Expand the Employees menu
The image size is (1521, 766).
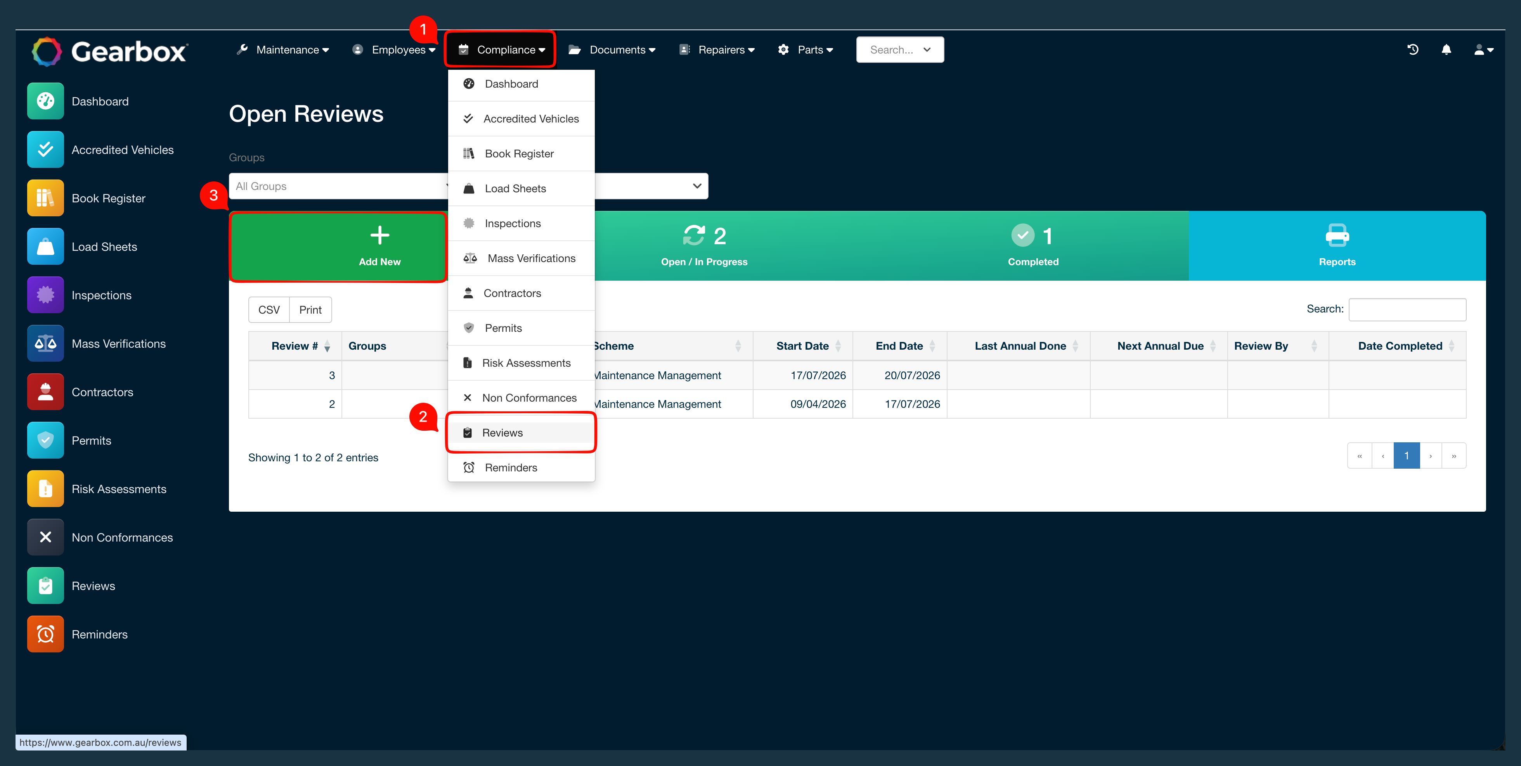395,50
